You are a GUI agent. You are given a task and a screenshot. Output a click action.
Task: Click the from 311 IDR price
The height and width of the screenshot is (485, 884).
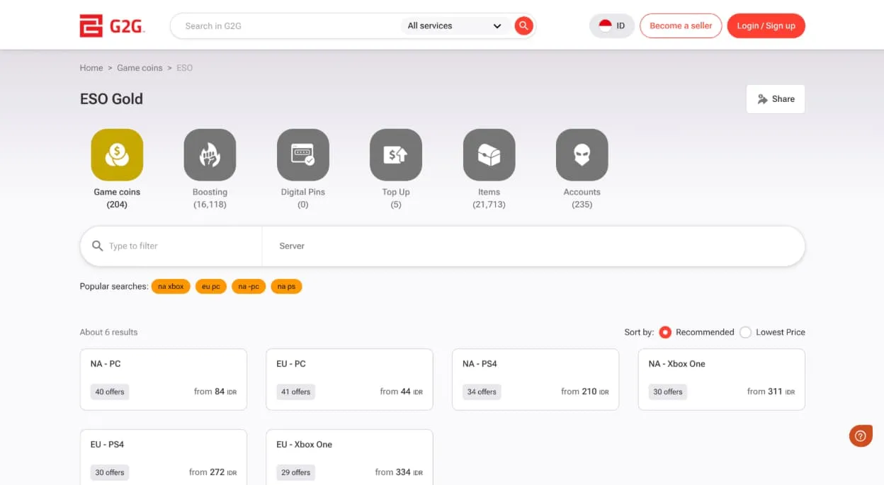click(x=771, y=392)
